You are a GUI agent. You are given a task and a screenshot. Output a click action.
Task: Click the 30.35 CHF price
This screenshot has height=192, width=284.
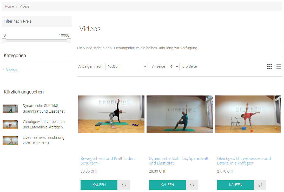[89, 171]
